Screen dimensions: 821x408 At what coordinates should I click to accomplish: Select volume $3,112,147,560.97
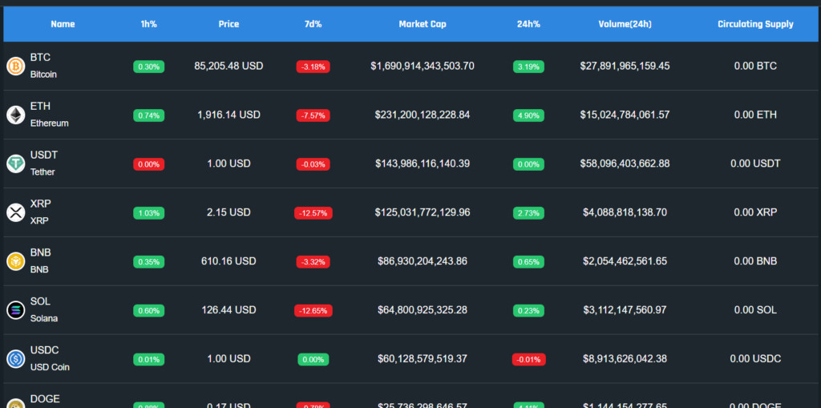625,310
